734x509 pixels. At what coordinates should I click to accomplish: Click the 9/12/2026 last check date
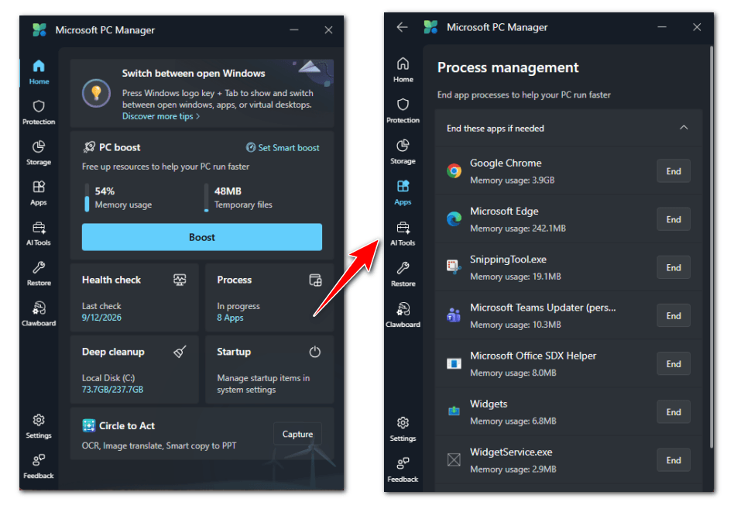pos(101,318)
